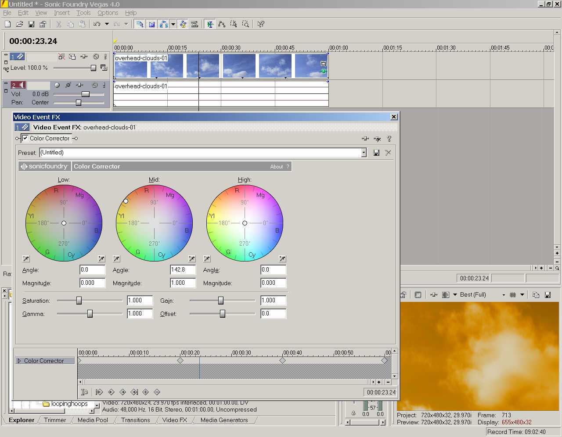Delete the Color Corrector preset
Image resolution: width=562 pixels, height=437 pixels.
point(388,153)
